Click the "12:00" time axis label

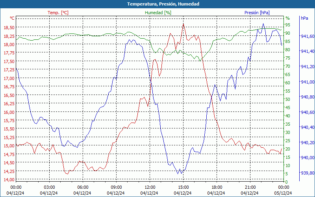150,187
